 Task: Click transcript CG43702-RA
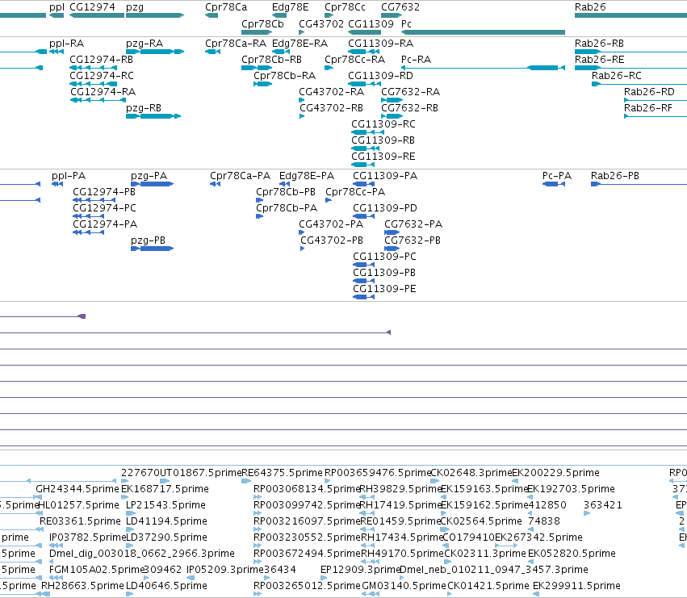(x=332, y=92)
